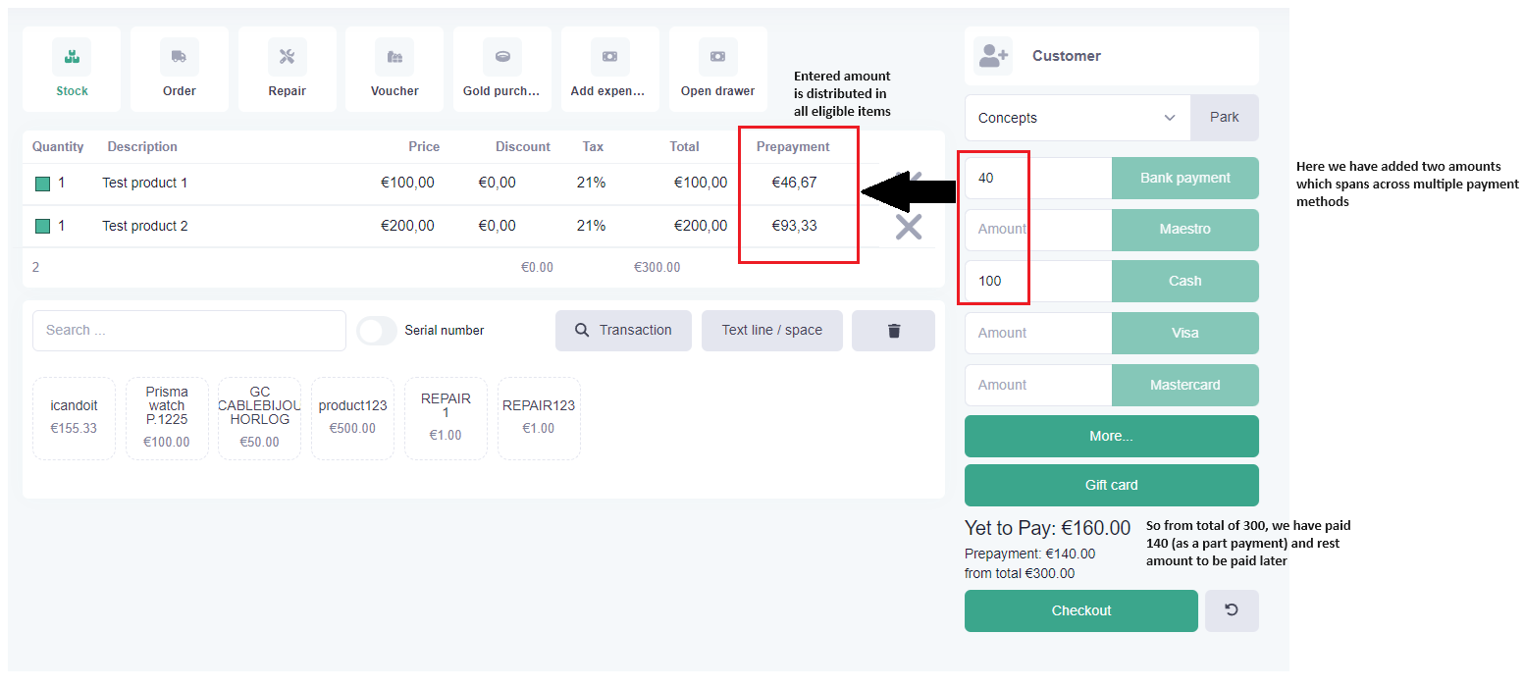Click the Order truck icon

(x=179, y=57)
